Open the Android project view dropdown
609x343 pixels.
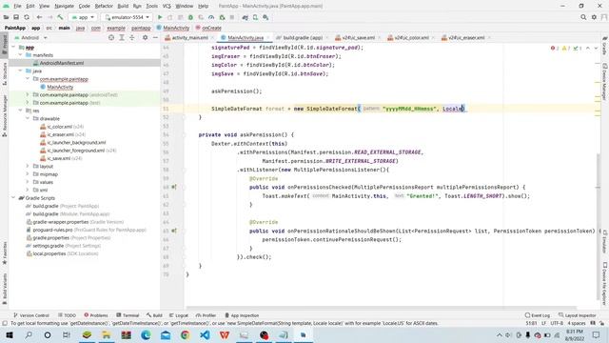(x=30, y=38)
